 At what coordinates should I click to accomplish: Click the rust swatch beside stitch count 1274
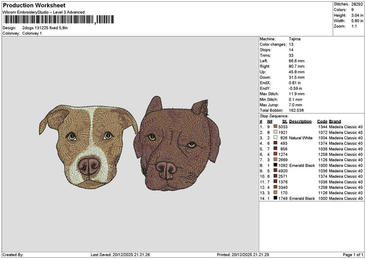[x=276, y=154]
